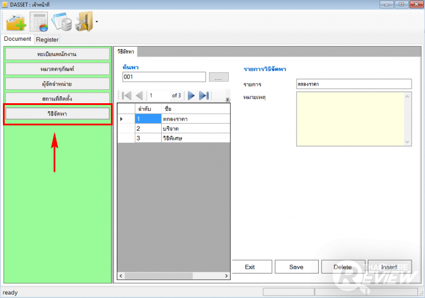Click the Delete button
This screenshot has width=425, height=298.
pyautogui.click(x=343, y=267)
